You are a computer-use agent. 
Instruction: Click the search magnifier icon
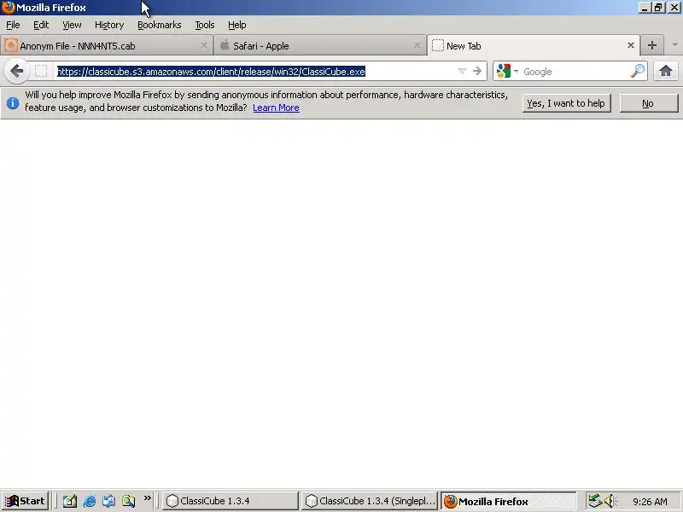[x=637, y=71]
